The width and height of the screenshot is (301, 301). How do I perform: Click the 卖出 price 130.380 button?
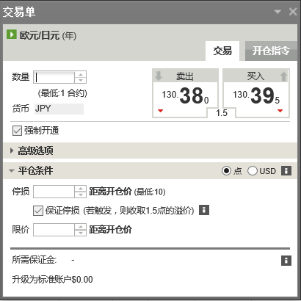coord(185,93)
